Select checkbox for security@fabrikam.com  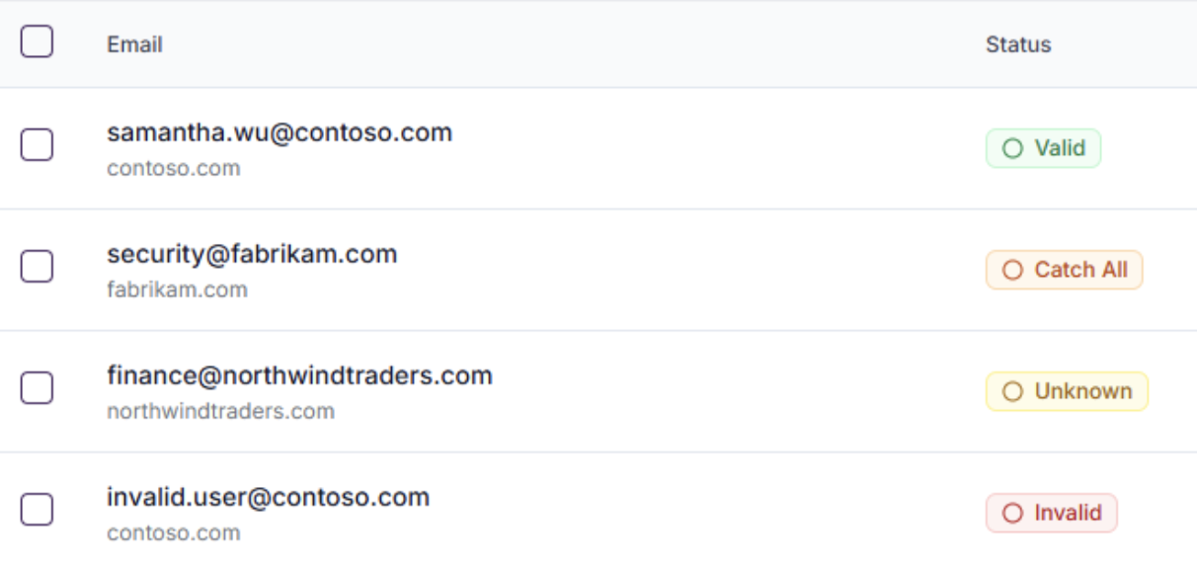click(37, 267)
